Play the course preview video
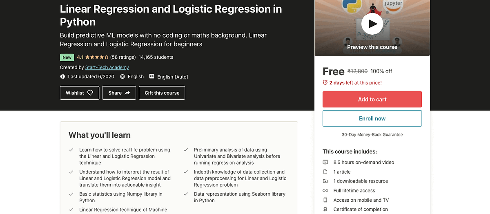490x214 pixels. point(372,24)
